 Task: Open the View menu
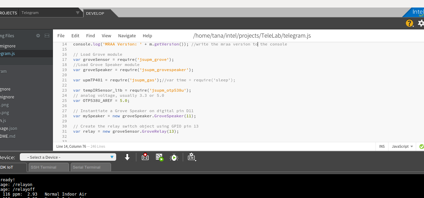[x=106, y=36]
